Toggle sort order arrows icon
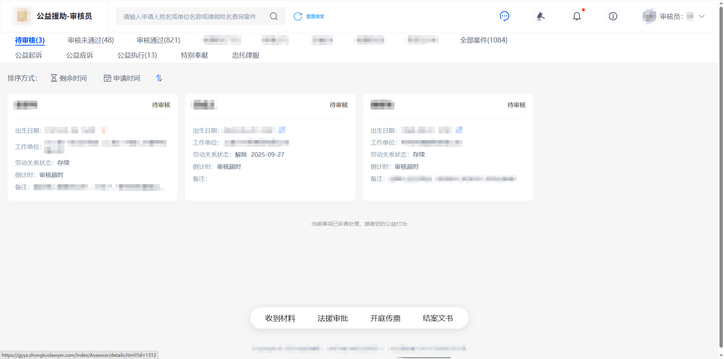724x359 pixels. (159, 78)
